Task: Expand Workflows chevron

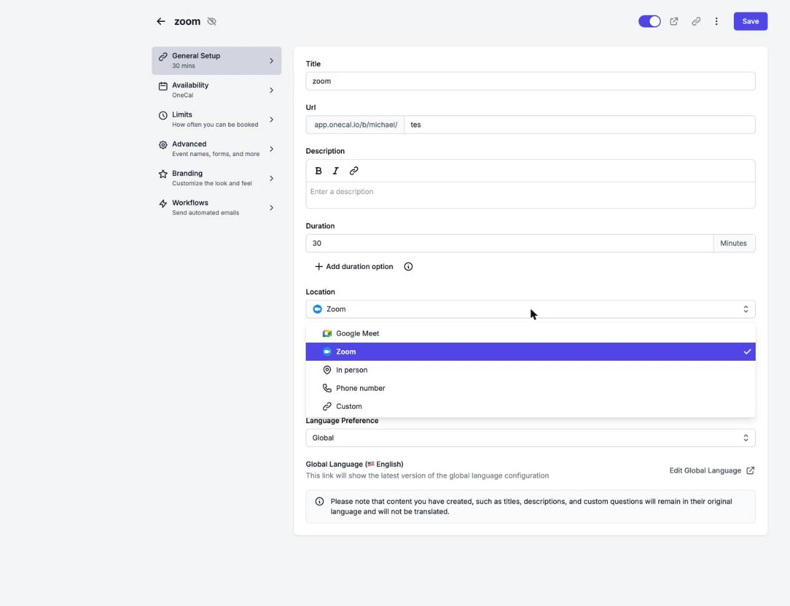Action: click(271, 207)
